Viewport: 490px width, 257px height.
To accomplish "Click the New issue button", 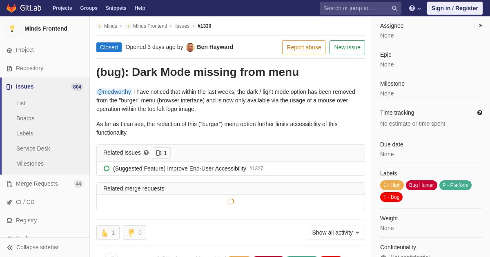I will click(347, 47).
